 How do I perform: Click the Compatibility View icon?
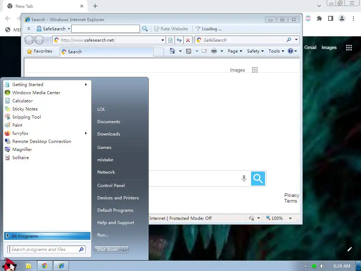[170, 40]
